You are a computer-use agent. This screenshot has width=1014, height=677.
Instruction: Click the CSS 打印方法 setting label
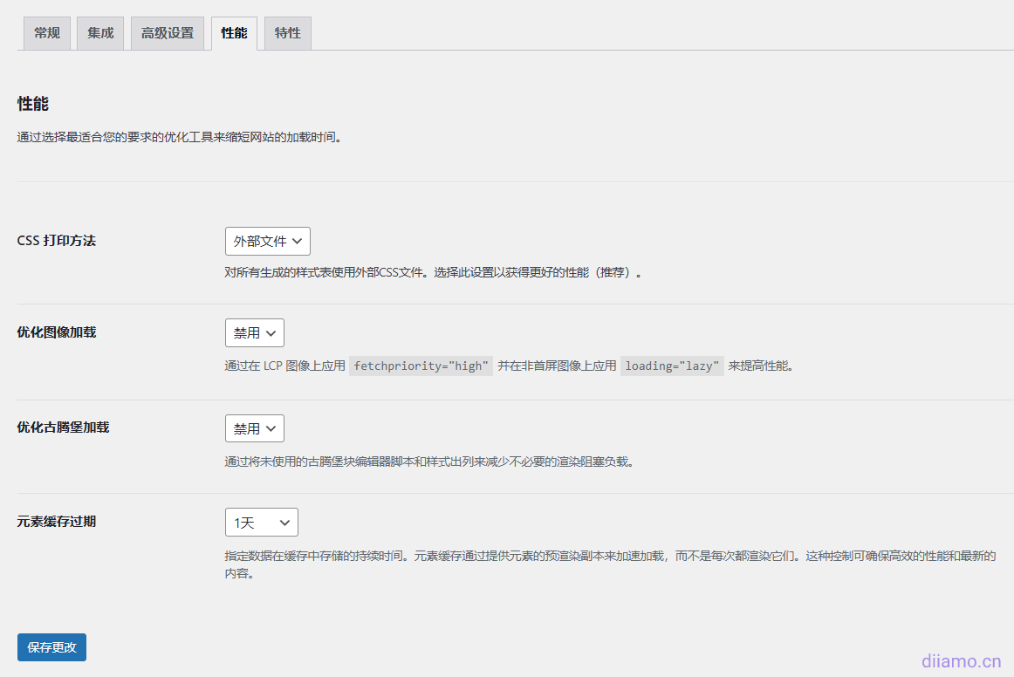pyautogui.click(x=57, y=241)
